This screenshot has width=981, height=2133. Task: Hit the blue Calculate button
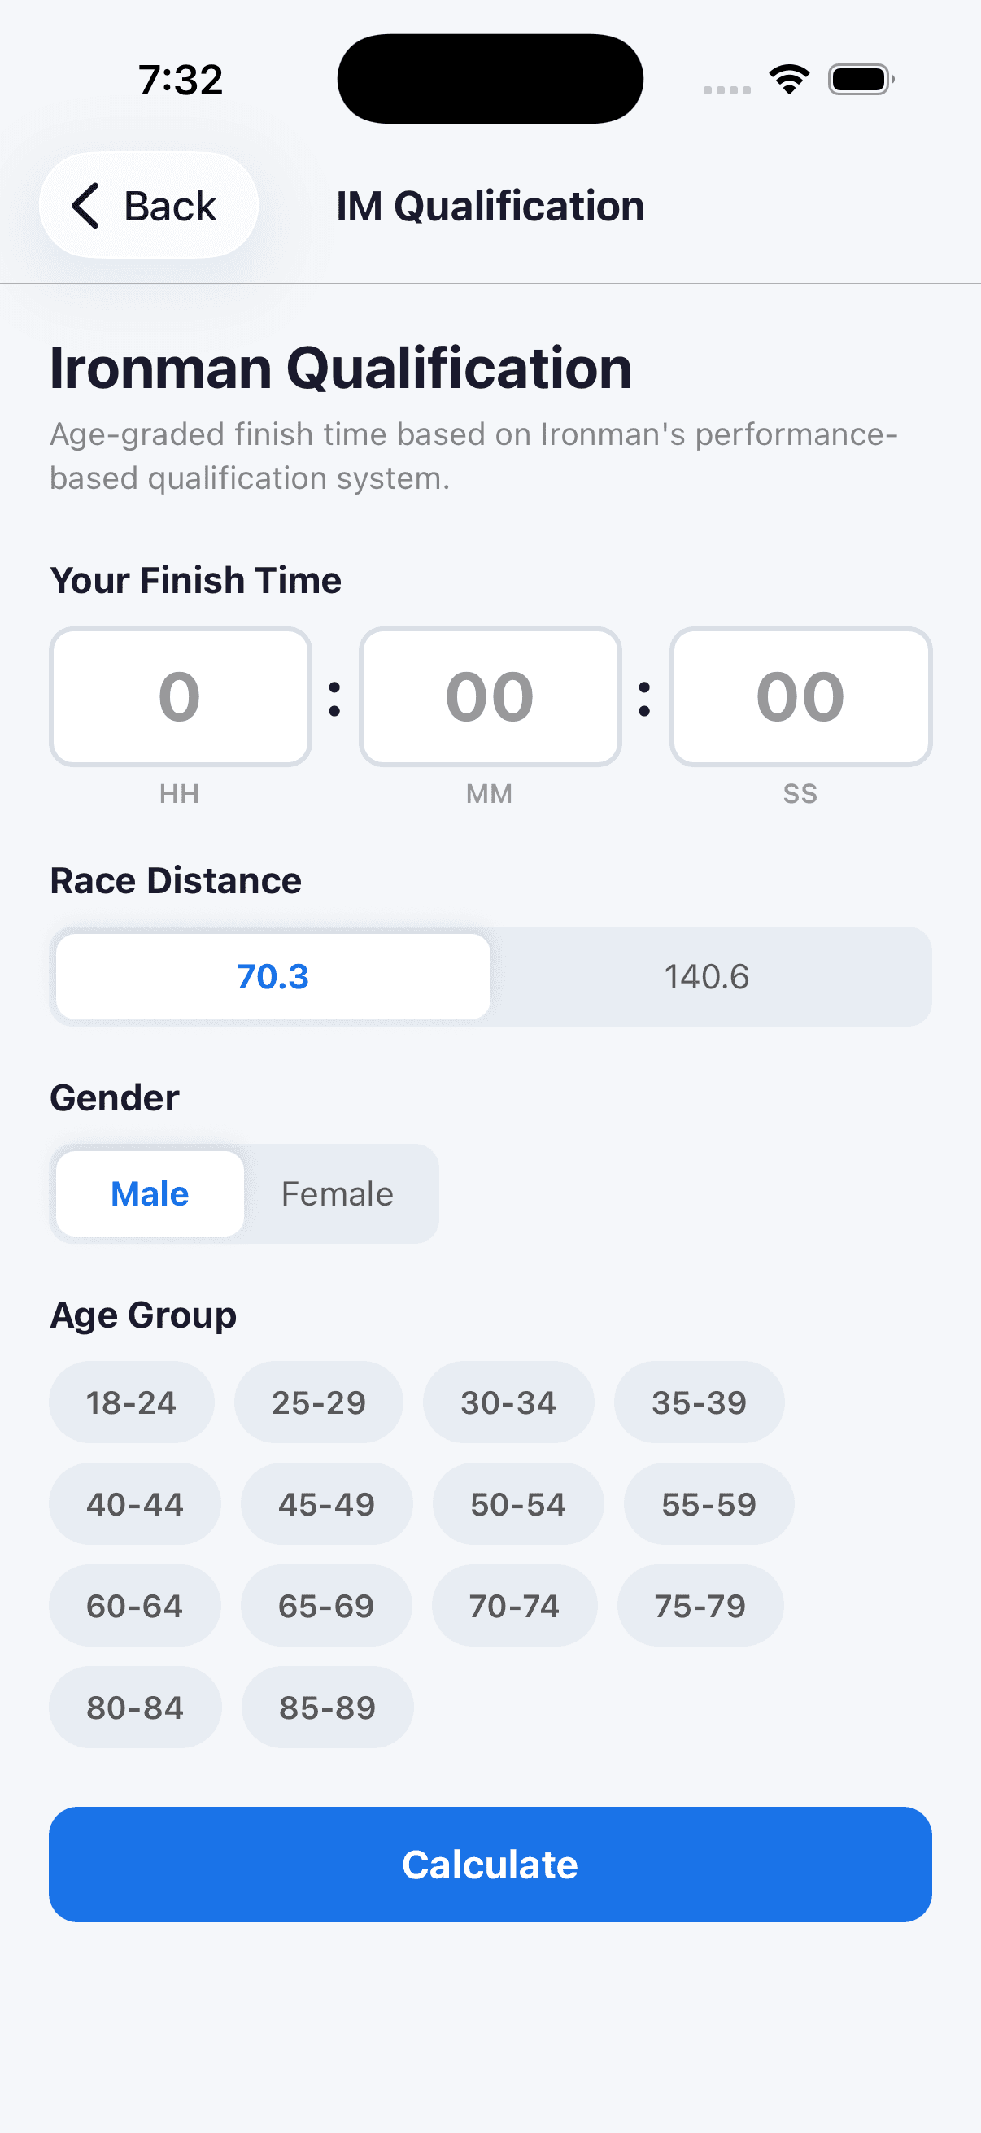coord(490,1865)
